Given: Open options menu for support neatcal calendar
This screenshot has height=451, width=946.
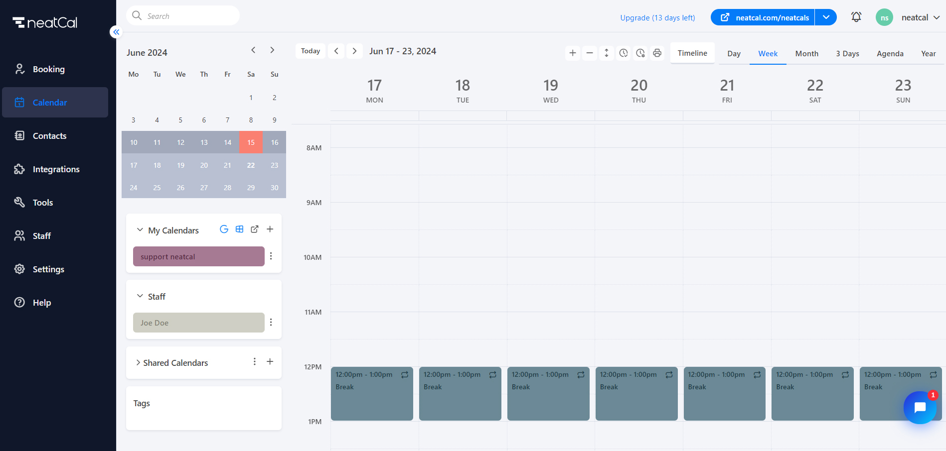Looking at the screenshot, I should coord(271,256).
